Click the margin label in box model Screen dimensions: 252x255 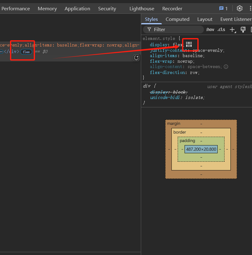(174, 123)
